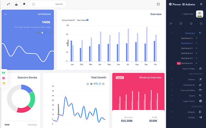Select zoom tool on Total Growth chart
This screenshot has height=128, width=206.
click(97, 84)
